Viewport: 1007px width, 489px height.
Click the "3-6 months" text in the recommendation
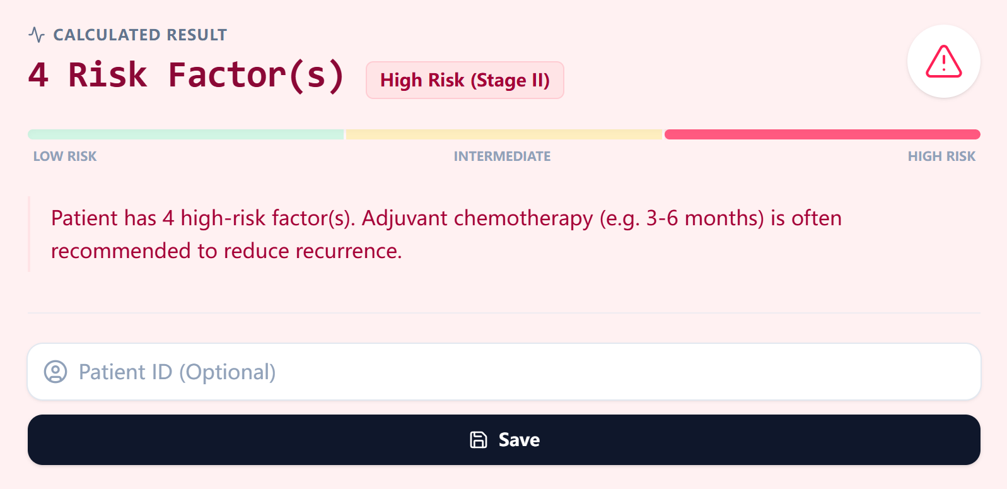(x=705, y=218)
